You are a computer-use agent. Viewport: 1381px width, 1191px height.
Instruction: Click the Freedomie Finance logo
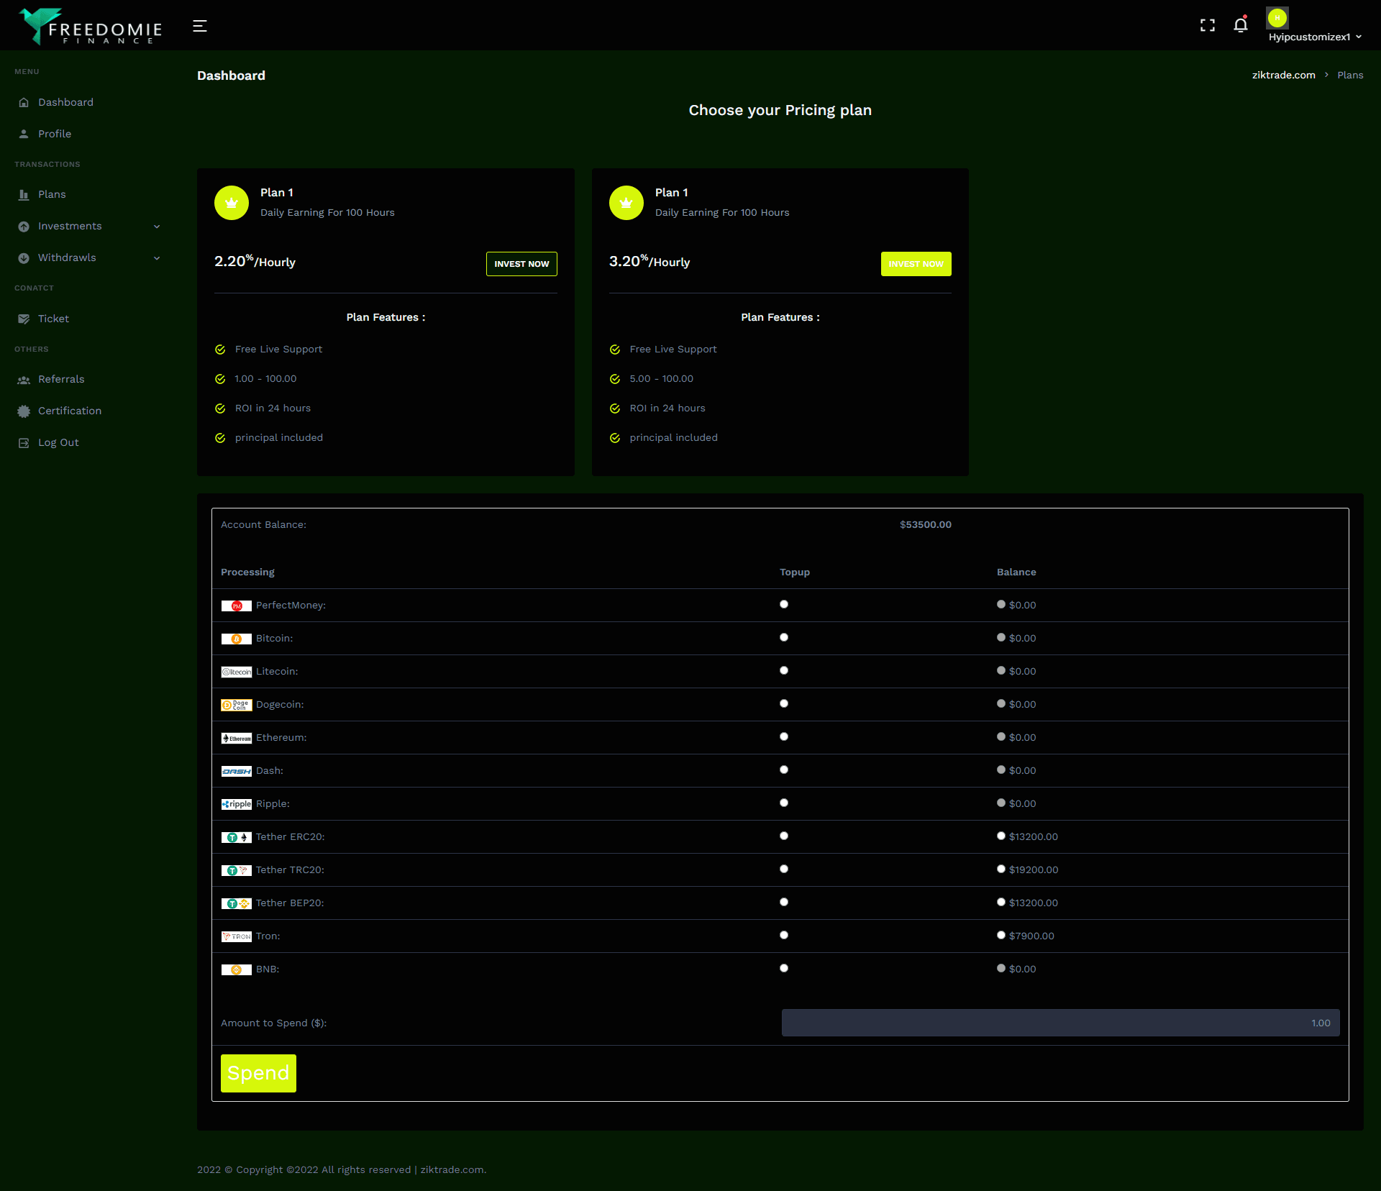pyautogui.click(x=91, y=27)
